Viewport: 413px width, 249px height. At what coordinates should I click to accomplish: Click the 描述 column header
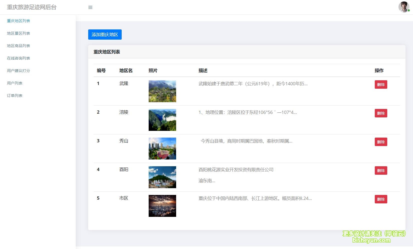[x=203, y=71]
